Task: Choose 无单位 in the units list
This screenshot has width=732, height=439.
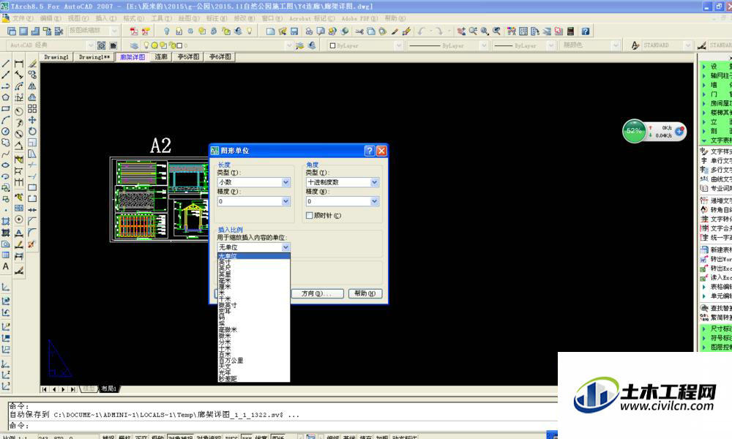Action: pos(253,256)
